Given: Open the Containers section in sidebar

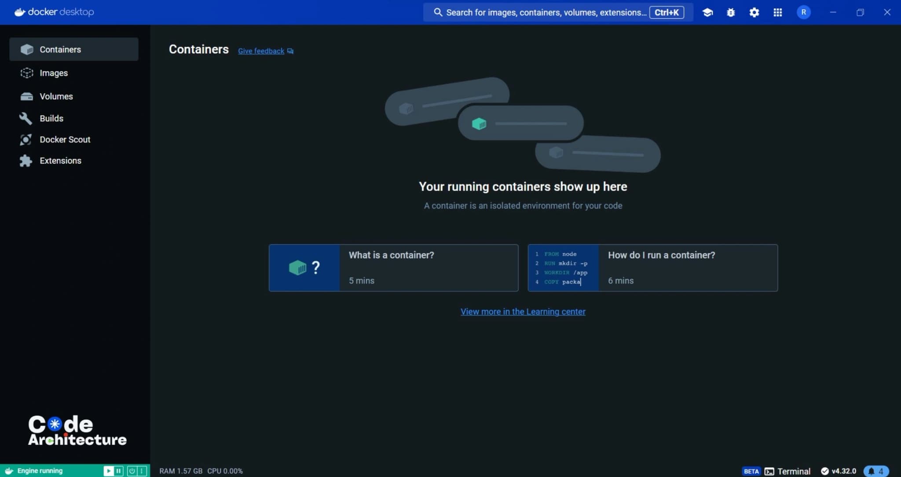Looking at the screenshot, I should point(74,49).
